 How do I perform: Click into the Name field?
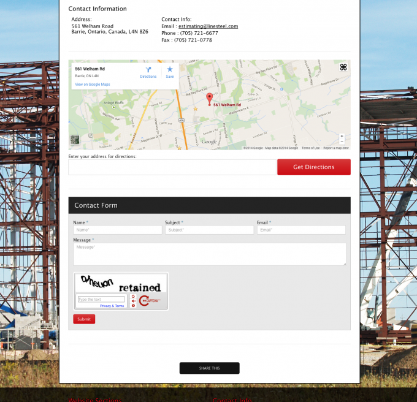[117, 230]
